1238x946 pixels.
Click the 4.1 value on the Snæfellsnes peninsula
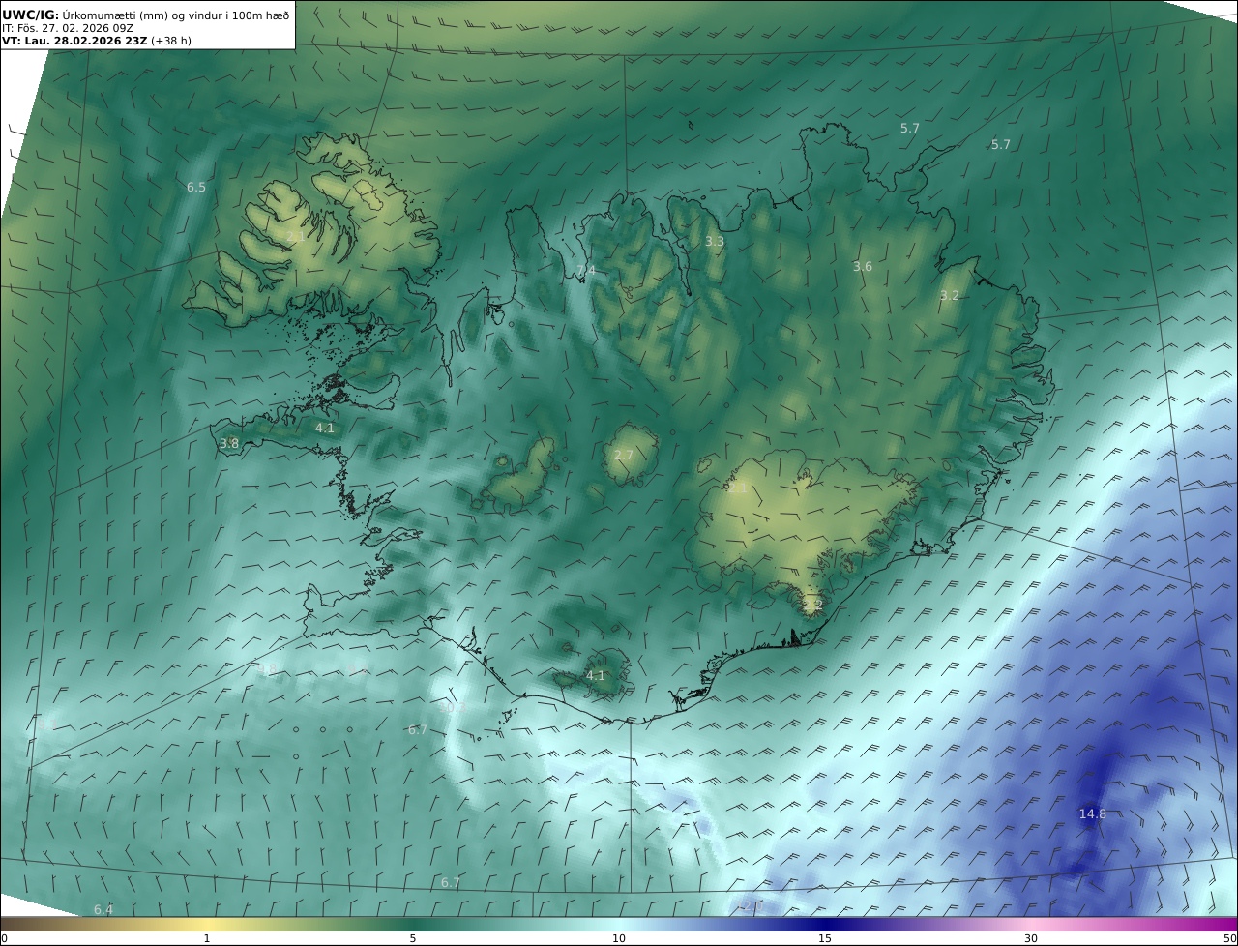pos(325,428)
